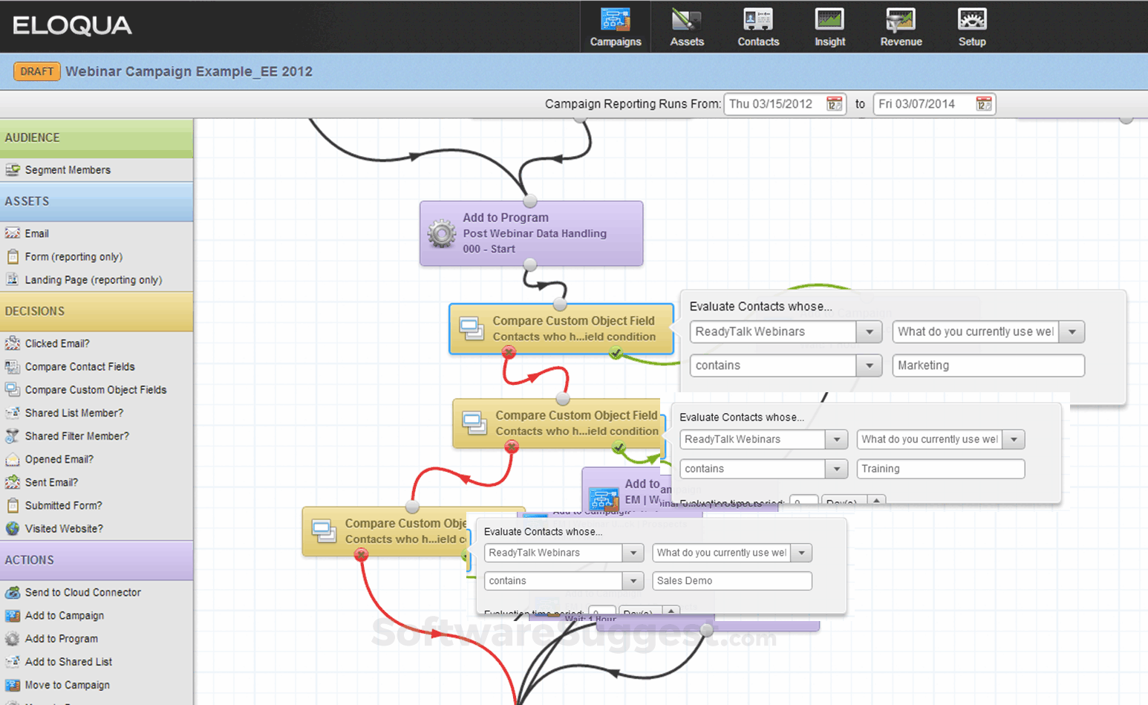Open the Revenue navigation icon

point(901,27)
